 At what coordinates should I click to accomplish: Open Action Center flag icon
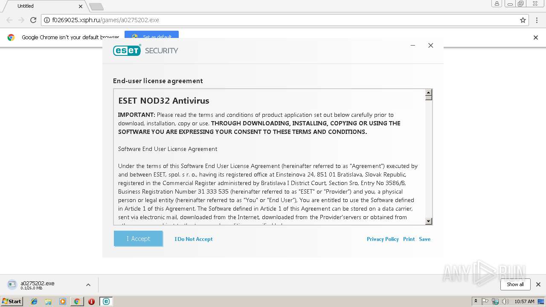click(485, 301)
